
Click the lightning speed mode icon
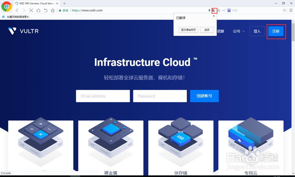(209, 11)
